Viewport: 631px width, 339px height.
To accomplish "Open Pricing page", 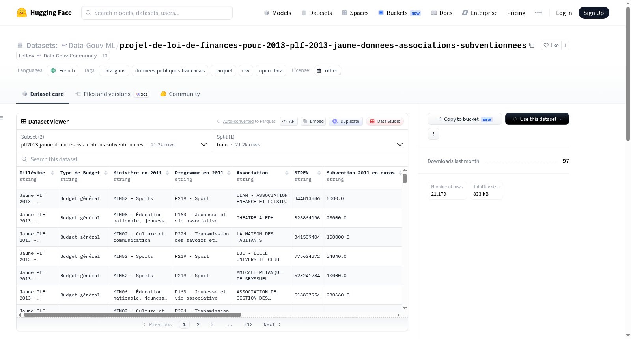I will 516,13.
